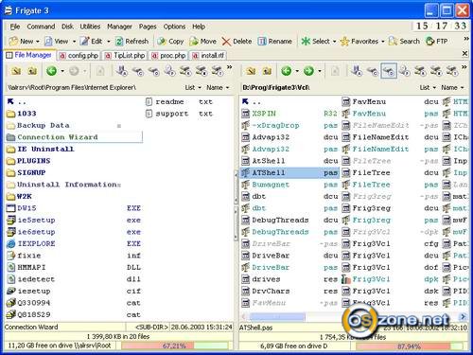Open the Utilities menu
The image size is (473, 355).
[x=90, y=27]
